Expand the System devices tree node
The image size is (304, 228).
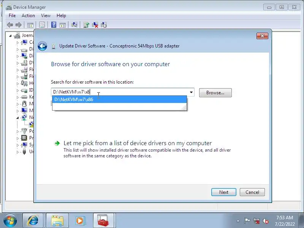point(17,145)
